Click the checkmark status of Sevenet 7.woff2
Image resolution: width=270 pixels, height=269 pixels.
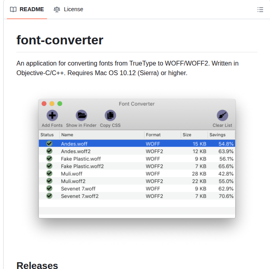tap(49, 196)
